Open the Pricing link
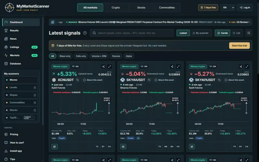The image size is (259, 162). pos(21,134)
